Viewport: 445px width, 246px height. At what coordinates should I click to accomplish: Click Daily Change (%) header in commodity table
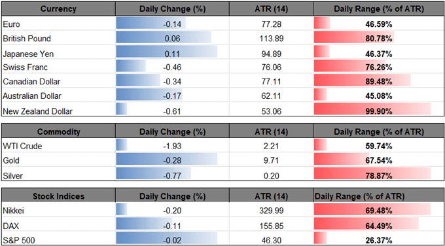(x=171, y=132)
